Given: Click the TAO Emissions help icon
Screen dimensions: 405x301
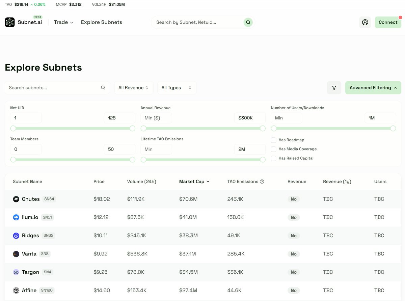Looking at the screenshot, I should coord(262,182).
